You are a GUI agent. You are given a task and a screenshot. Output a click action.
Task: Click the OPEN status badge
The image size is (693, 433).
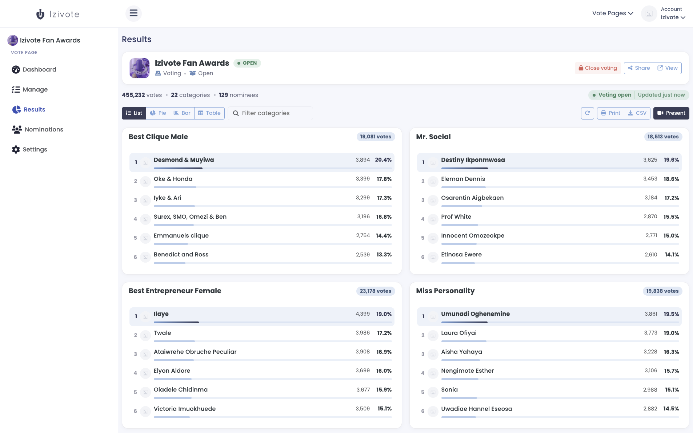pos(247,63)
